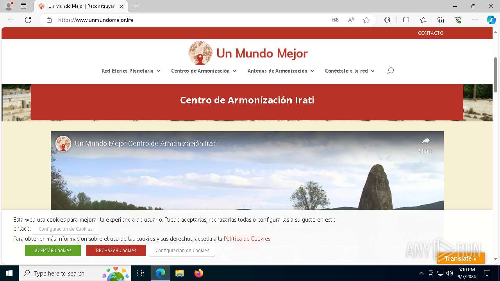Open the Windows Start menu
The image size is (500, 281).
[x=9, y=273]
